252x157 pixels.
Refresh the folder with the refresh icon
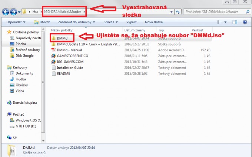(178, 12)
